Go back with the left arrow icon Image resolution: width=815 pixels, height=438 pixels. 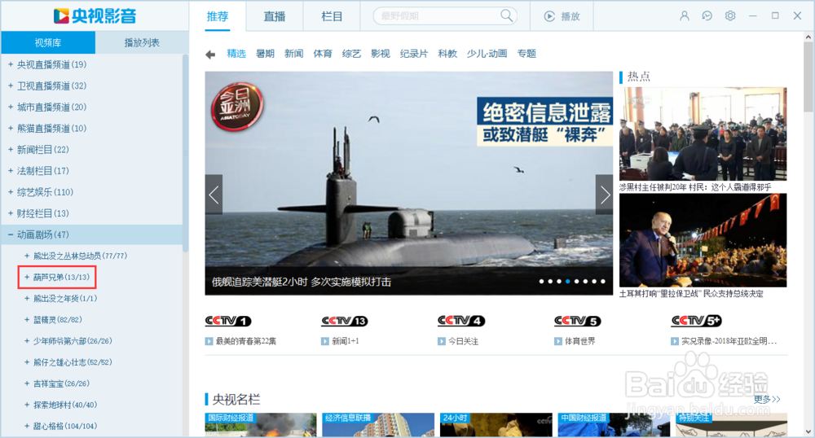pyautogui.click(x=210, y=54)
